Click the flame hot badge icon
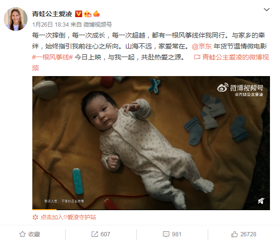 click(x=96, y=14)
